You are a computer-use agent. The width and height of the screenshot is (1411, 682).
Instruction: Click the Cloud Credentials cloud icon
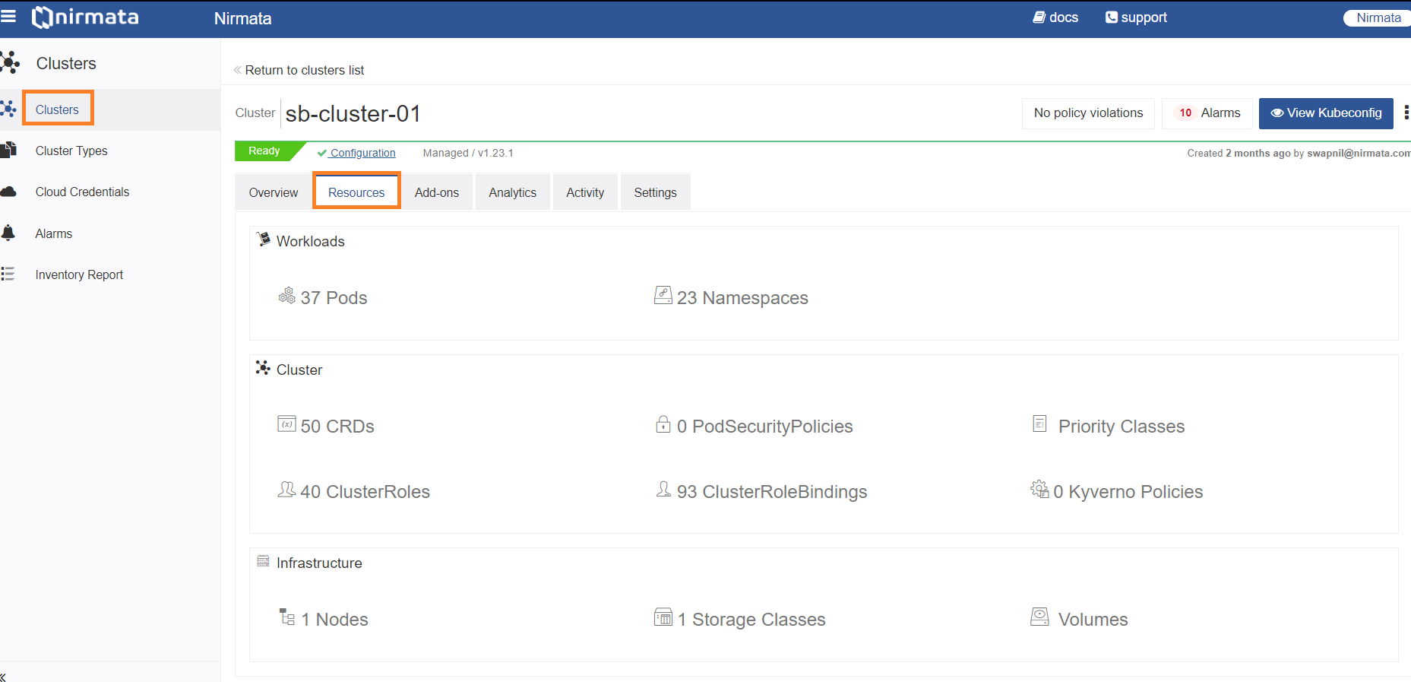click(x=8, y=192)
